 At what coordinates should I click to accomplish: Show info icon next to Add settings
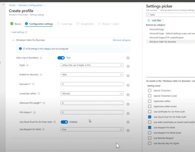26,32
